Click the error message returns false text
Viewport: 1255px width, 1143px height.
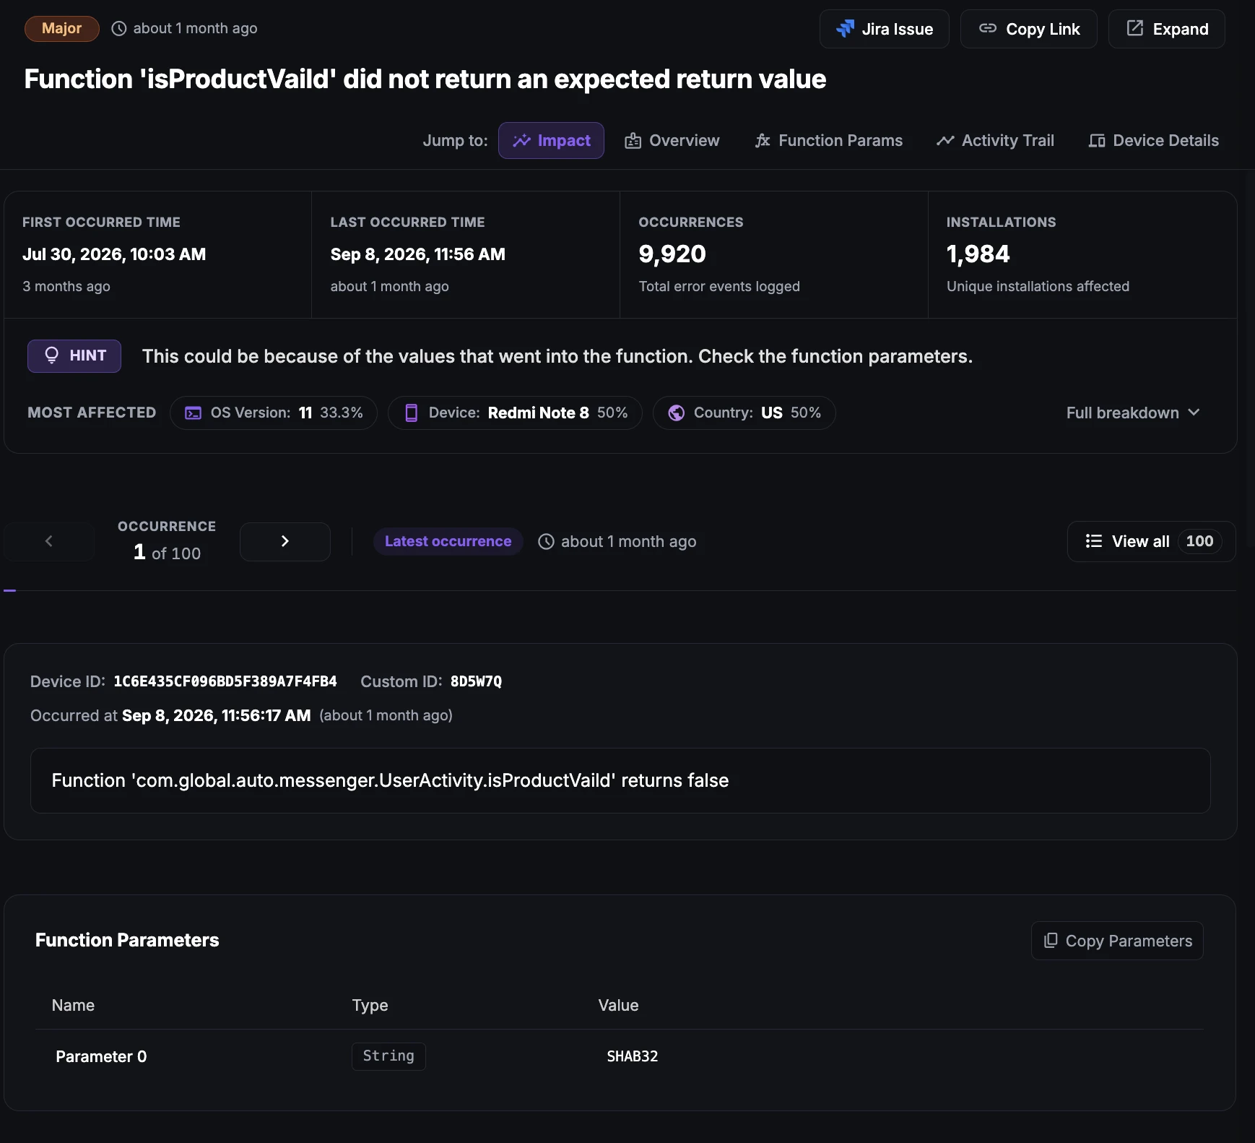click(x=390, y=780)
